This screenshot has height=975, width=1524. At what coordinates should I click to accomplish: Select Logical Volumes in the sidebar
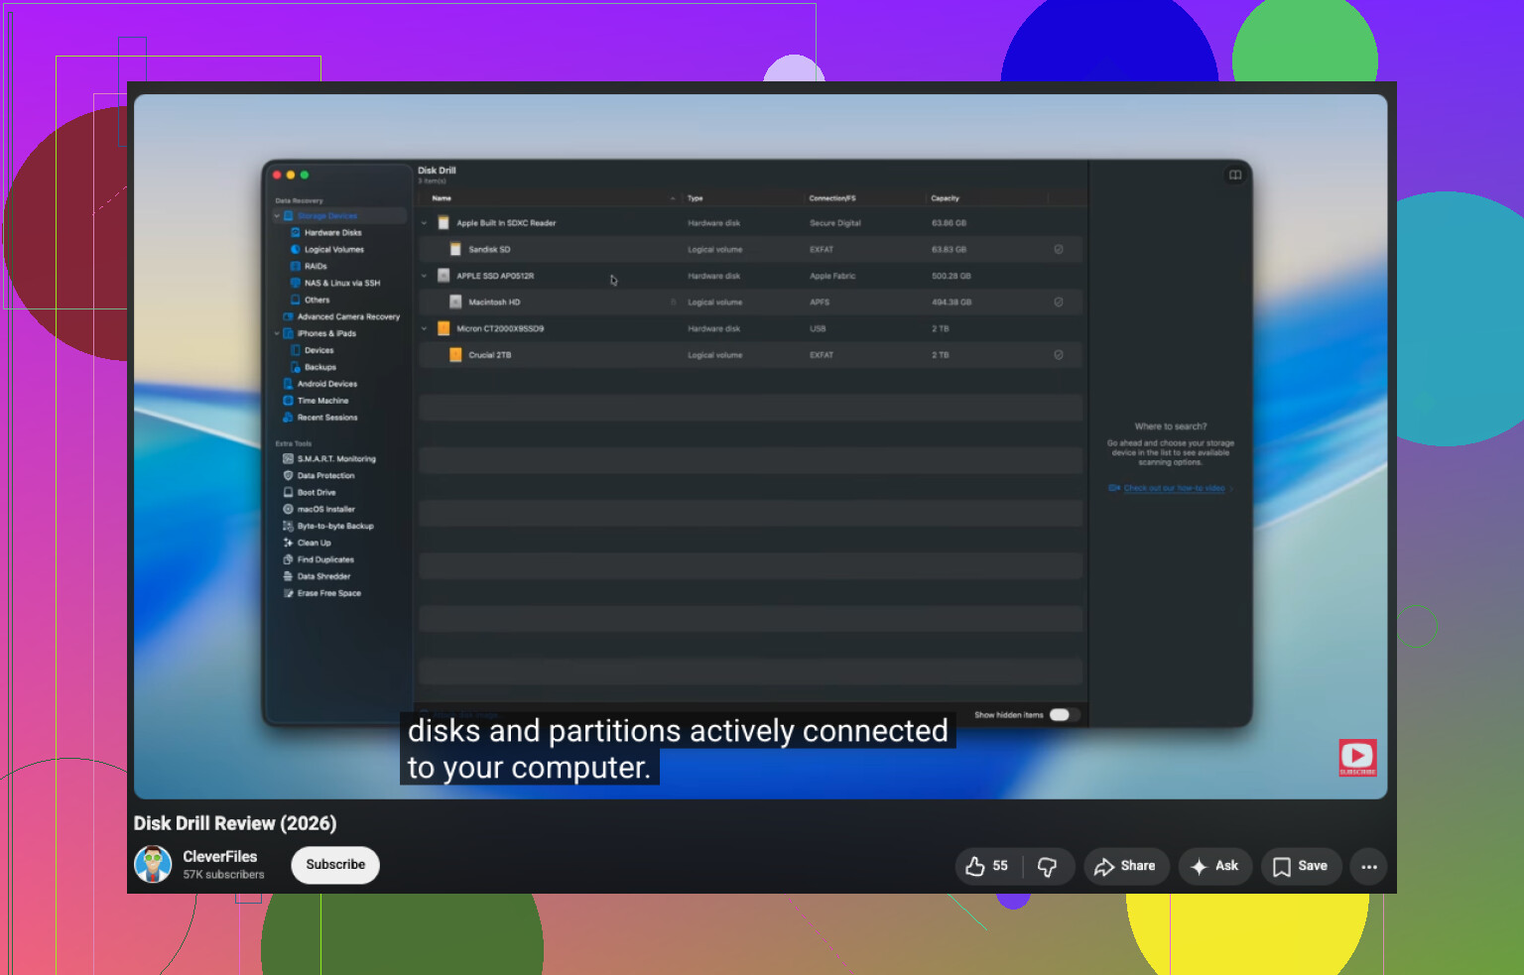(x=334, y=249)
